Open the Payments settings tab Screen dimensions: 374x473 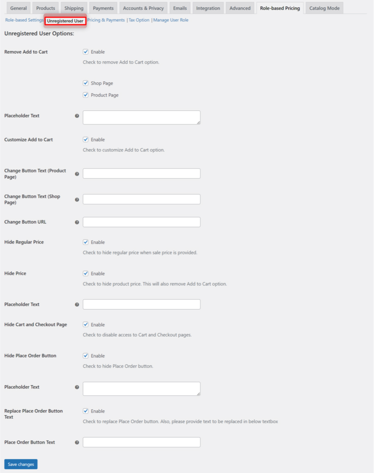103,8
